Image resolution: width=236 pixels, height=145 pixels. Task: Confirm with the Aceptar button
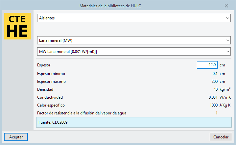(16, 137)
